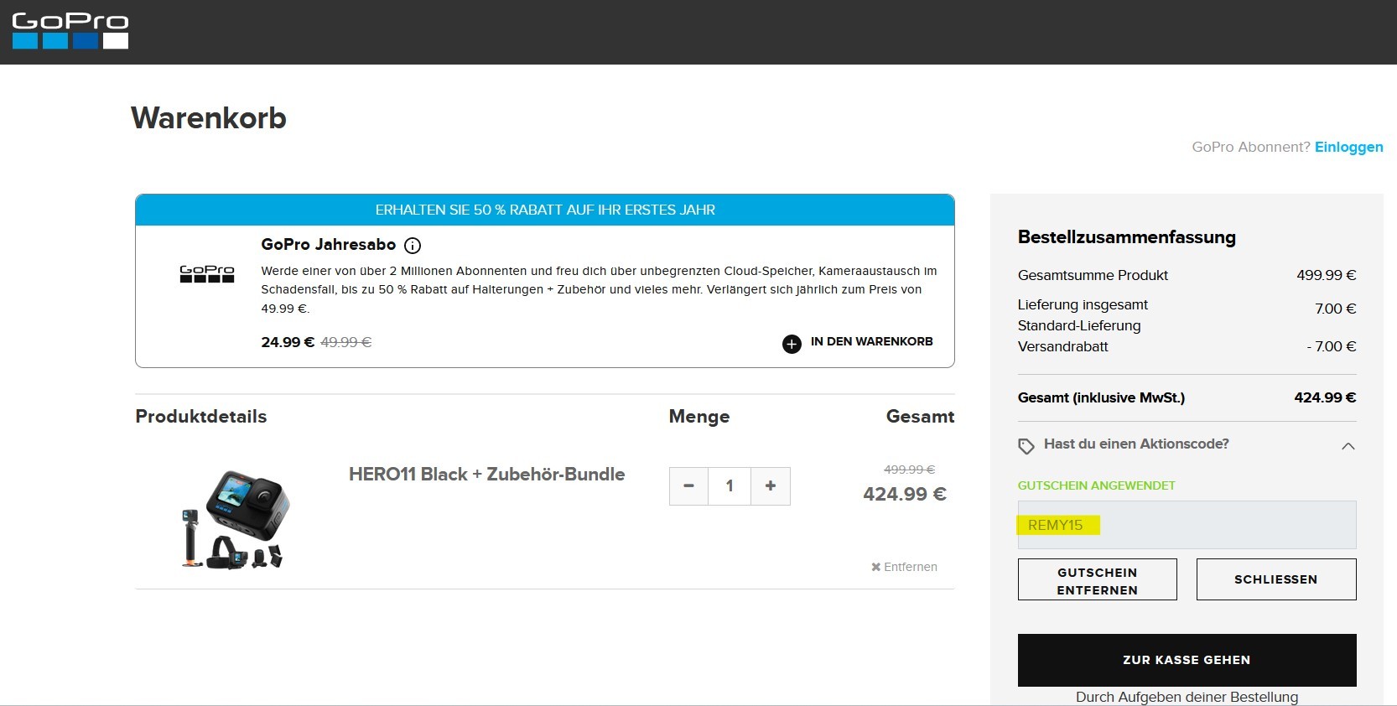Click the SCHLIESSEN button
The image size is (1397, 706).
(x=1275, y=579)
